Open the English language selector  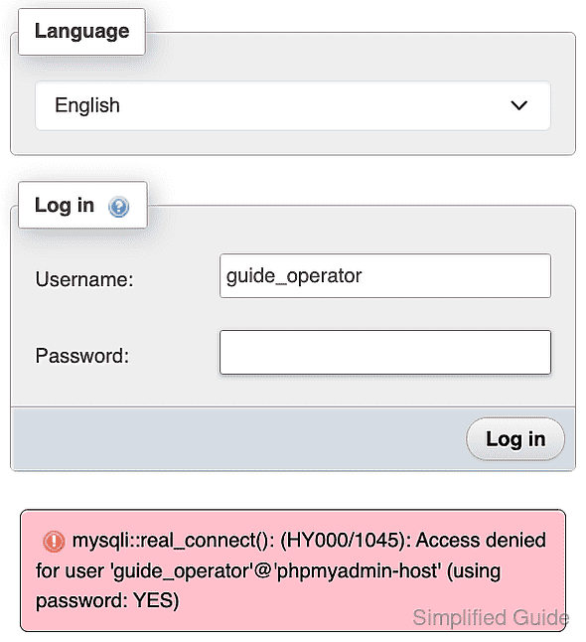pos(293,105)
